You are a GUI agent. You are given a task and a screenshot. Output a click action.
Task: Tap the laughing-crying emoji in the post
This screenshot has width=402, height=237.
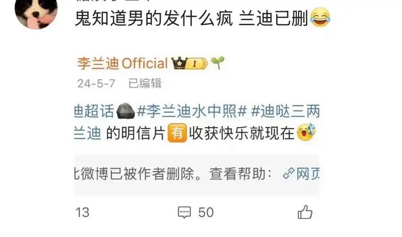(x=306, y=132)
